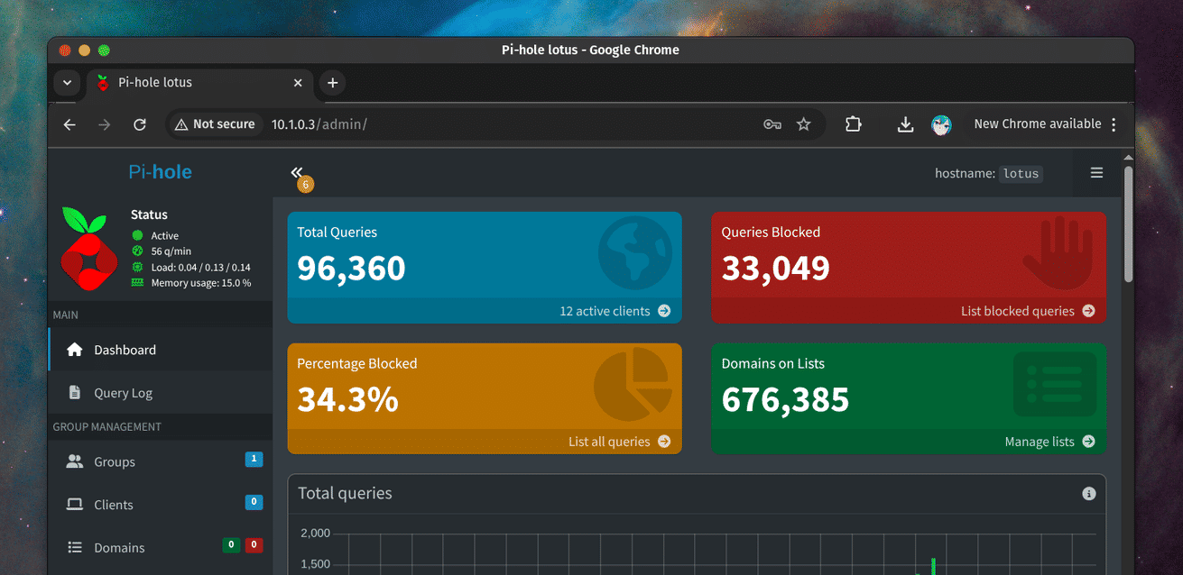
Task: Go to Groups management page
Action: point(115,461)
